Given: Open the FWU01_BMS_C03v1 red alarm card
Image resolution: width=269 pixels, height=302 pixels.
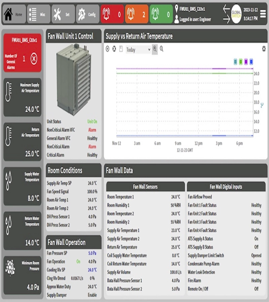Looking at the screenshot, I should pyautogui.click(x=23, y=53).
